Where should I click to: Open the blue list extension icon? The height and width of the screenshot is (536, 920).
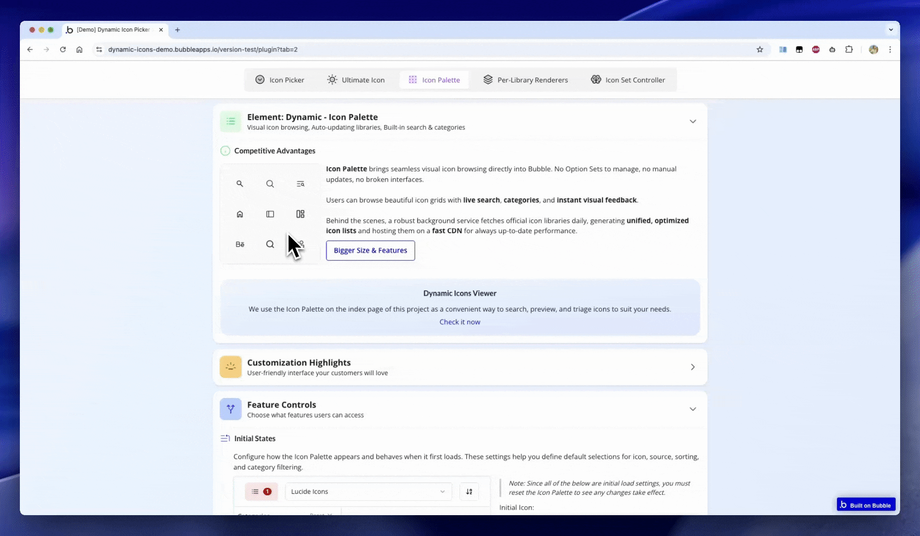783,50
